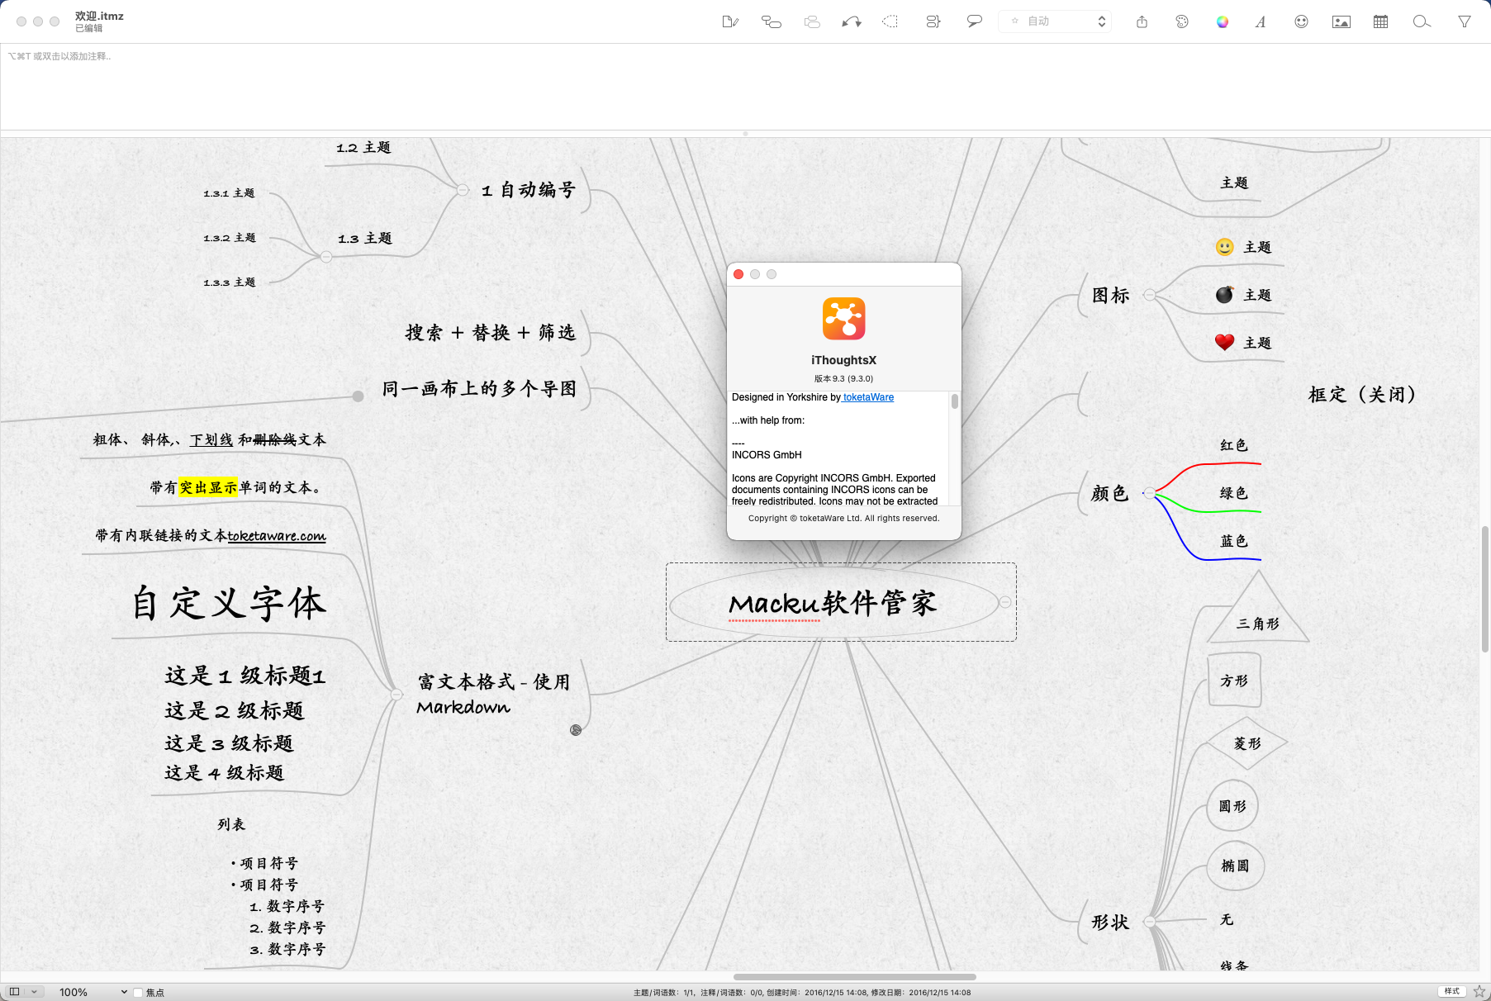Image resolution: width=1491 pixels, height=1001 pixels.
Task: Select the 圆形 circle topic
Action: [1232, 805]
